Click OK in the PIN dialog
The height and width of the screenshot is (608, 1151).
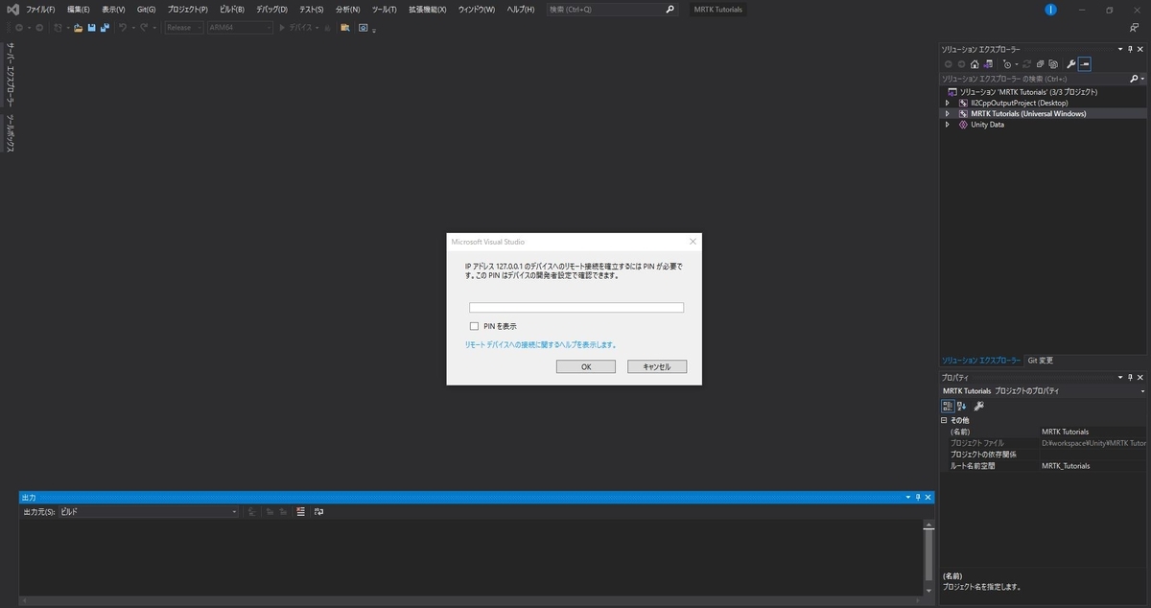click(x=586, y=366)
